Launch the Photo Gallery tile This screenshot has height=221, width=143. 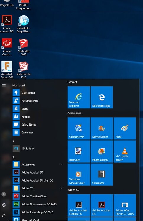pos(102,151)
